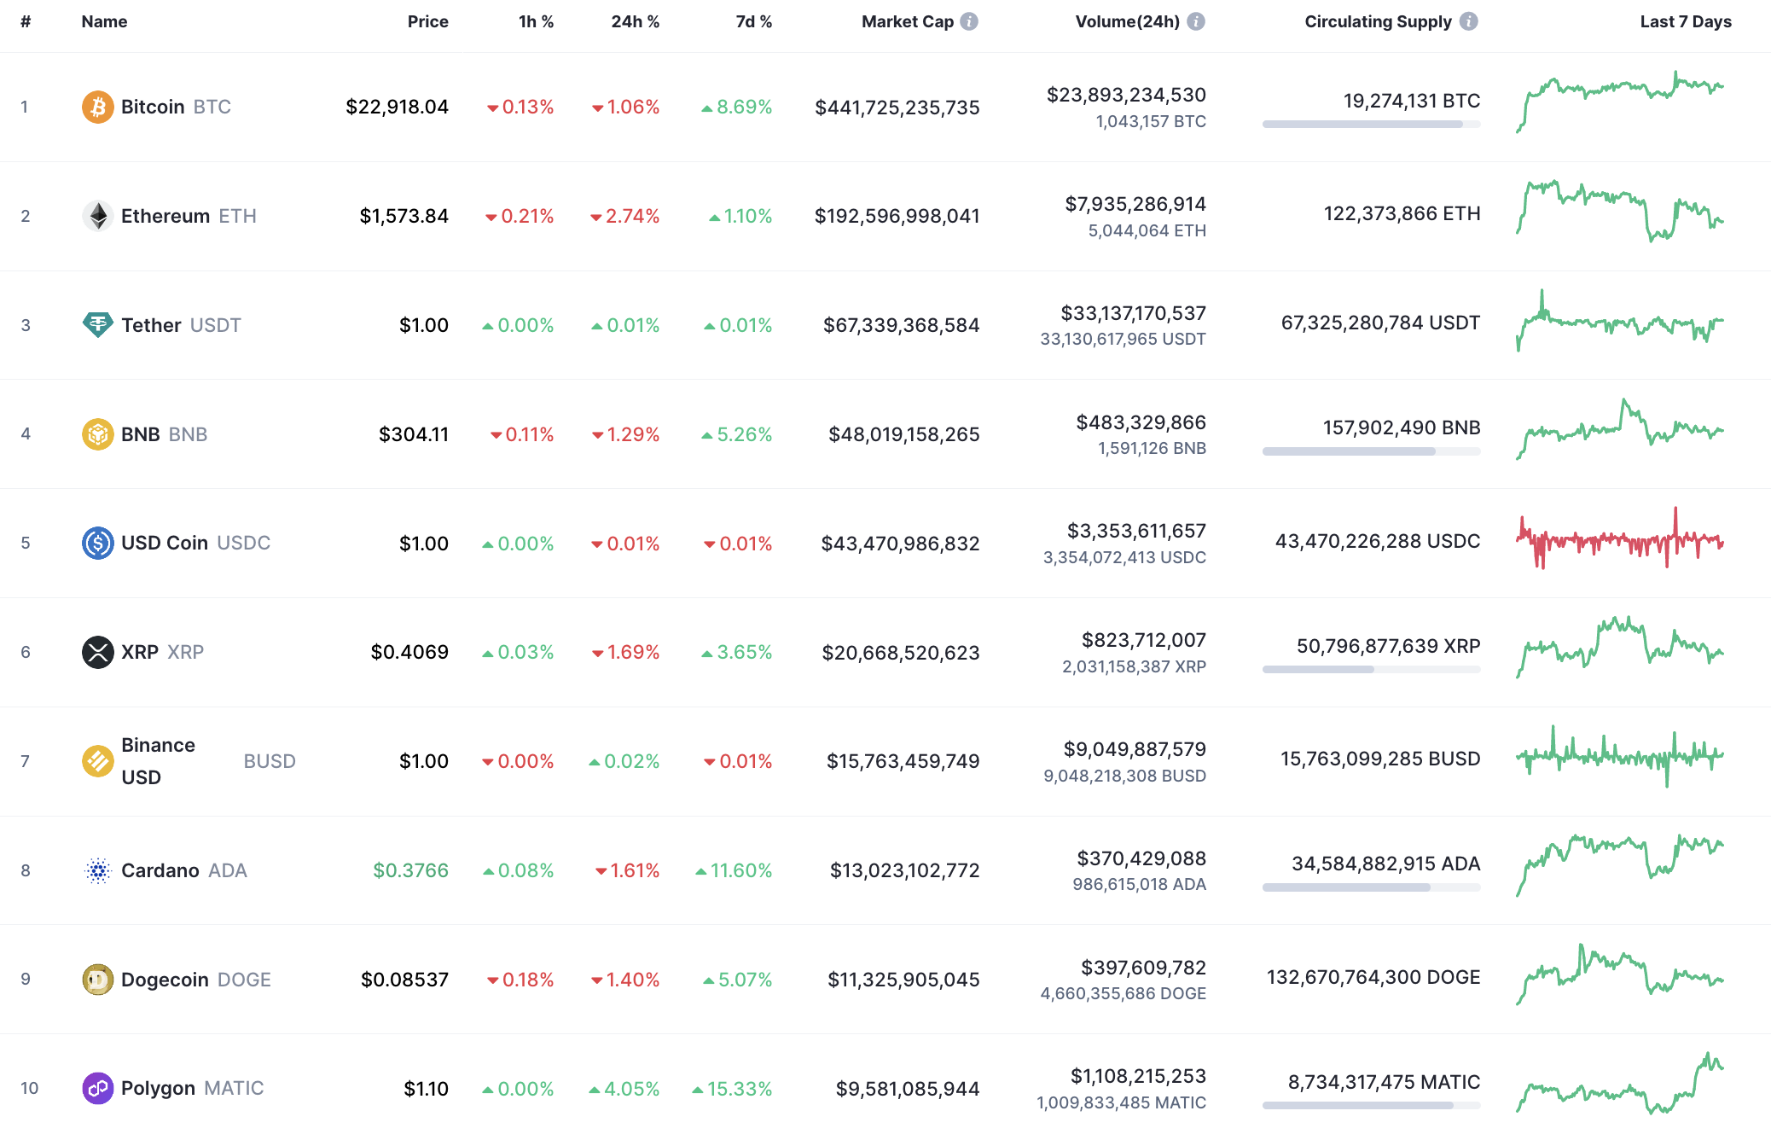Open the Volume(24h) info tooltip
The width and height of the screenshot is (1771, 1140).
[1198, 21]
